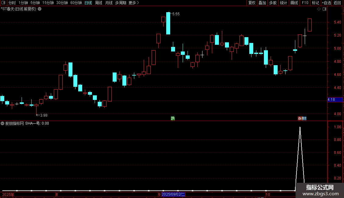
Task: Switch to 月线 monthly chart
Action: coord(109,3)
